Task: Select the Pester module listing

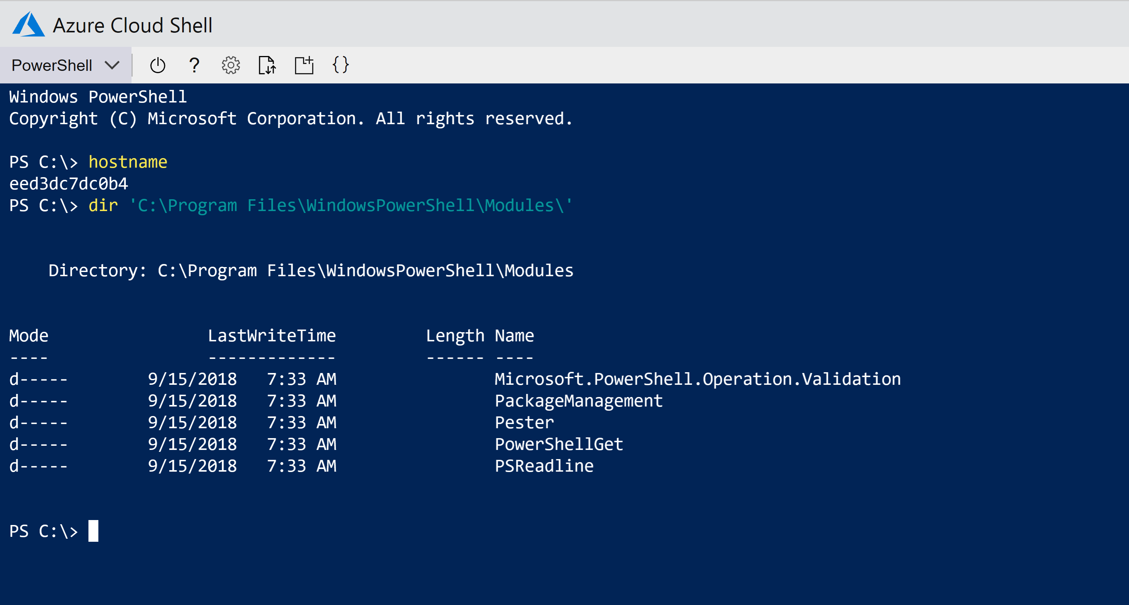Action: click(524, 422)
